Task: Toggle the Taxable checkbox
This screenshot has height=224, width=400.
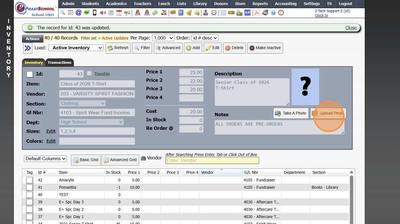Action: click(89, 73)
